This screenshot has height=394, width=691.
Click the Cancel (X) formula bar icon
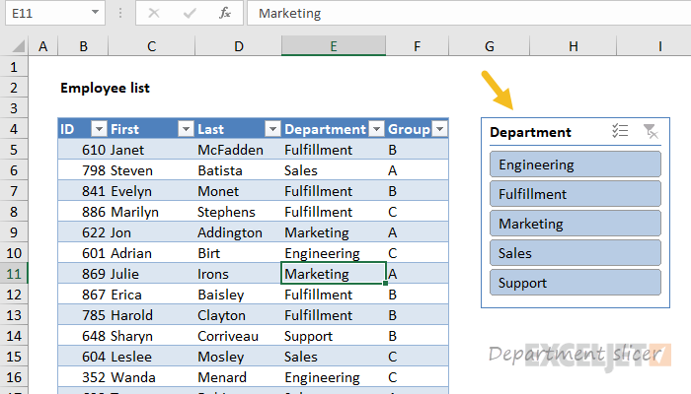tap(154, 13)
